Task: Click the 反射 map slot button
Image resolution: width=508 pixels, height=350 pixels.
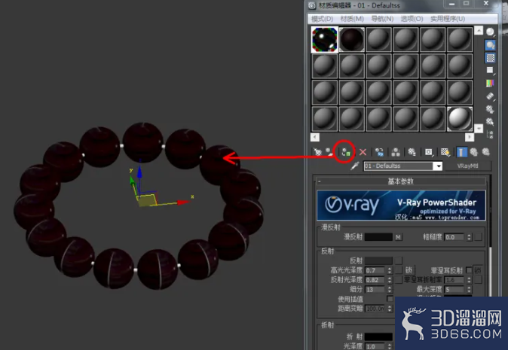Action: tap(399, 260)
